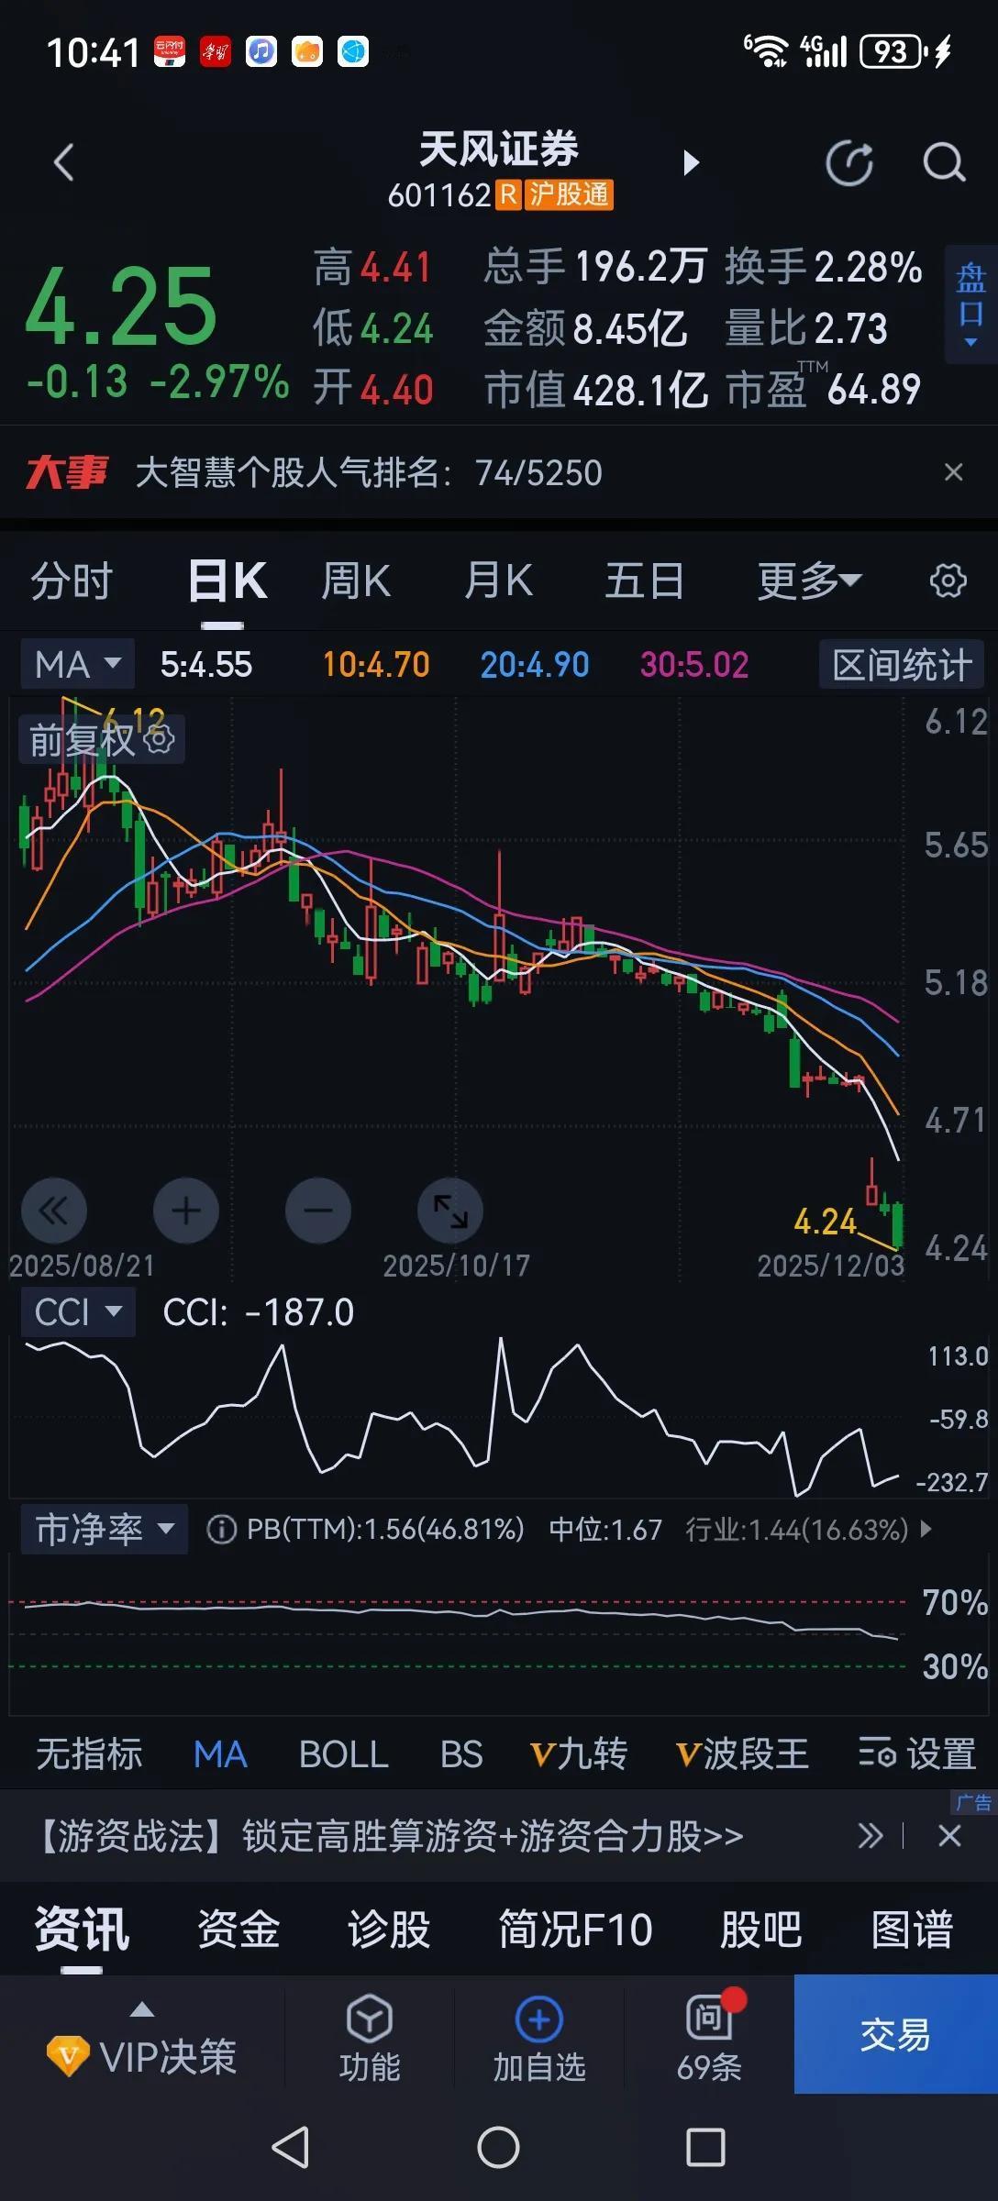Tap the 交易 trade button

click(x=895, y=2034)
